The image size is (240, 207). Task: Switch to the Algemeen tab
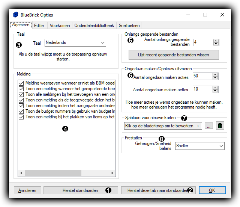[21, 25]
